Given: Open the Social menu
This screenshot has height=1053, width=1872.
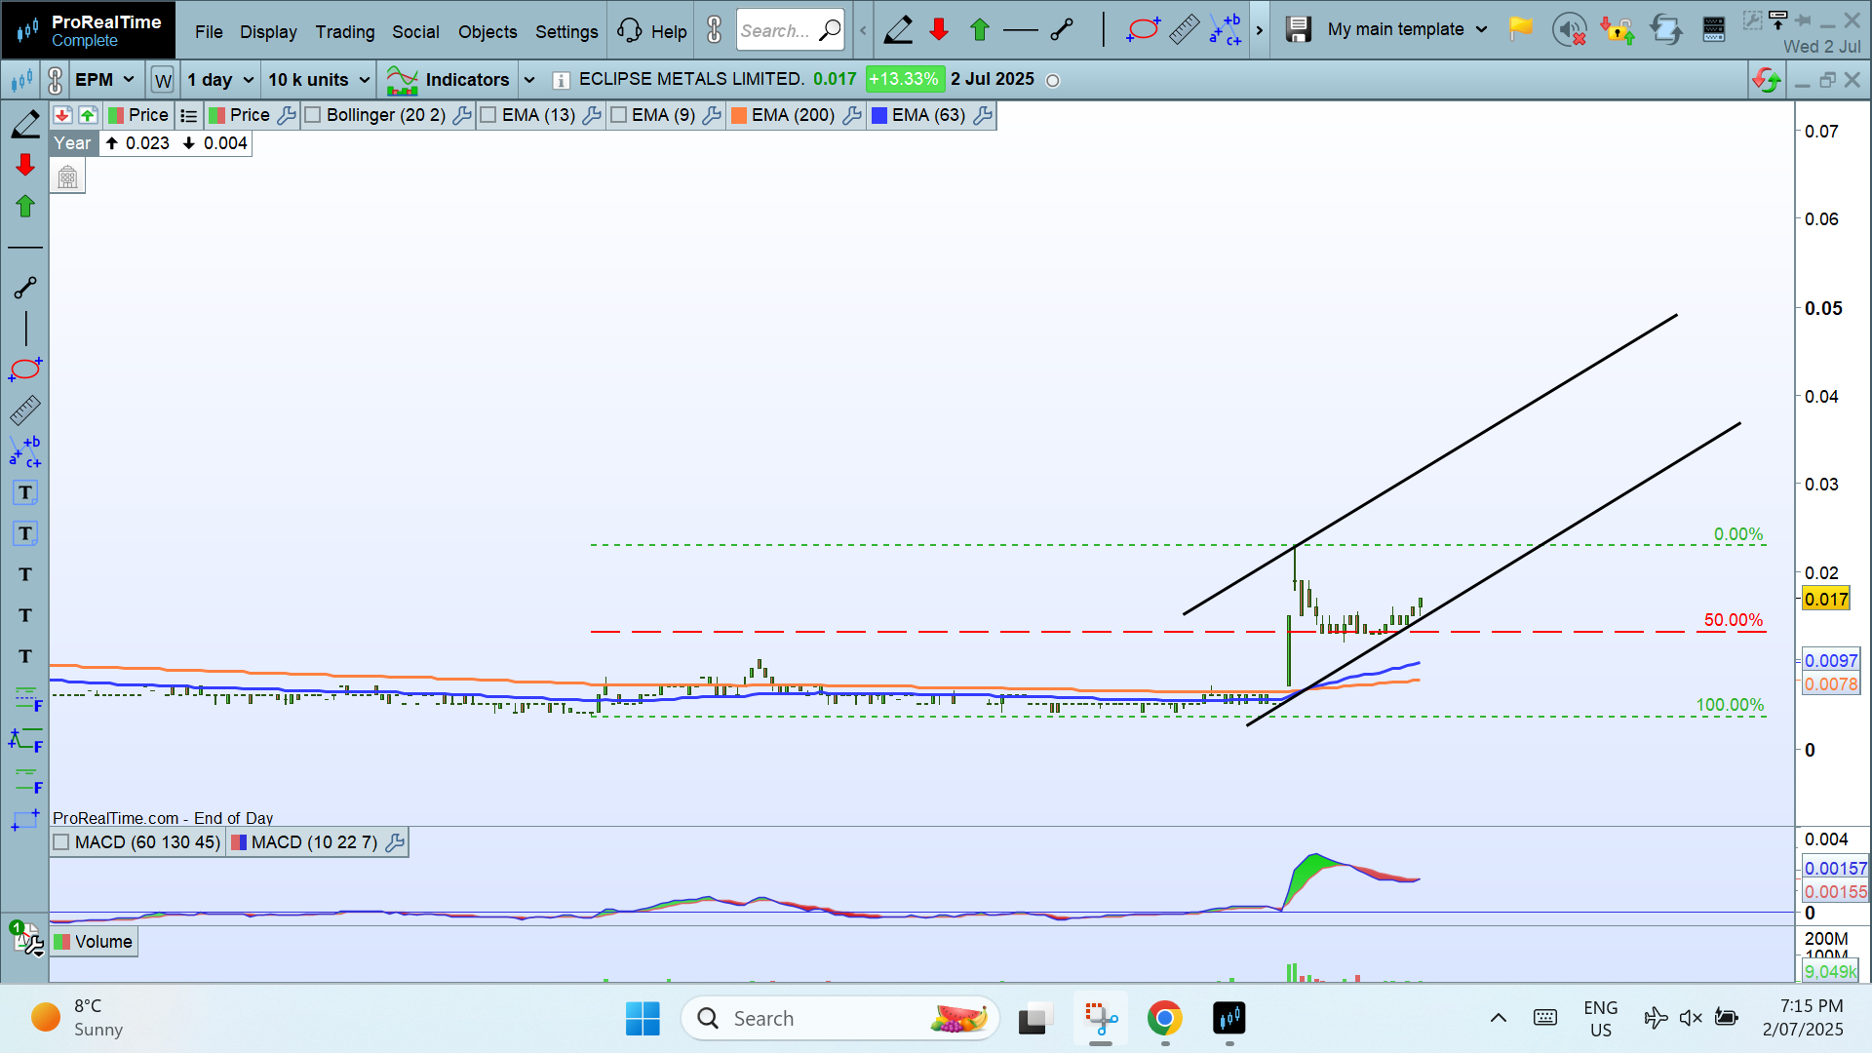Looking at the screenshot, I should coord(415,31).
